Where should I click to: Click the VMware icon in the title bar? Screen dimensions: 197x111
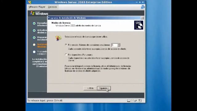click(x=30, y=2)
